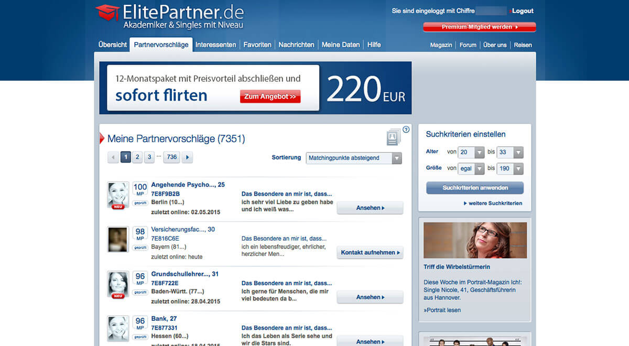Open the Größe von dropdown showing egal
The height and width of the screenshot is (346, 629).
(x=471, y=169)
